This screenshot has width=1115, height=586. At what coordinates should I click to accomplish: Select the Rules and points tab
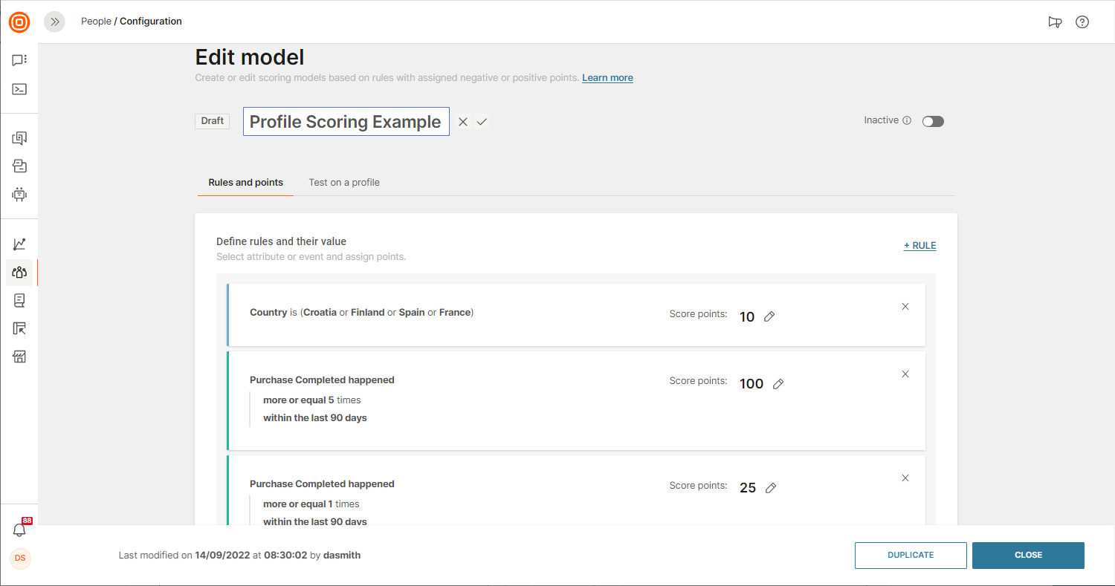[245, 183]
